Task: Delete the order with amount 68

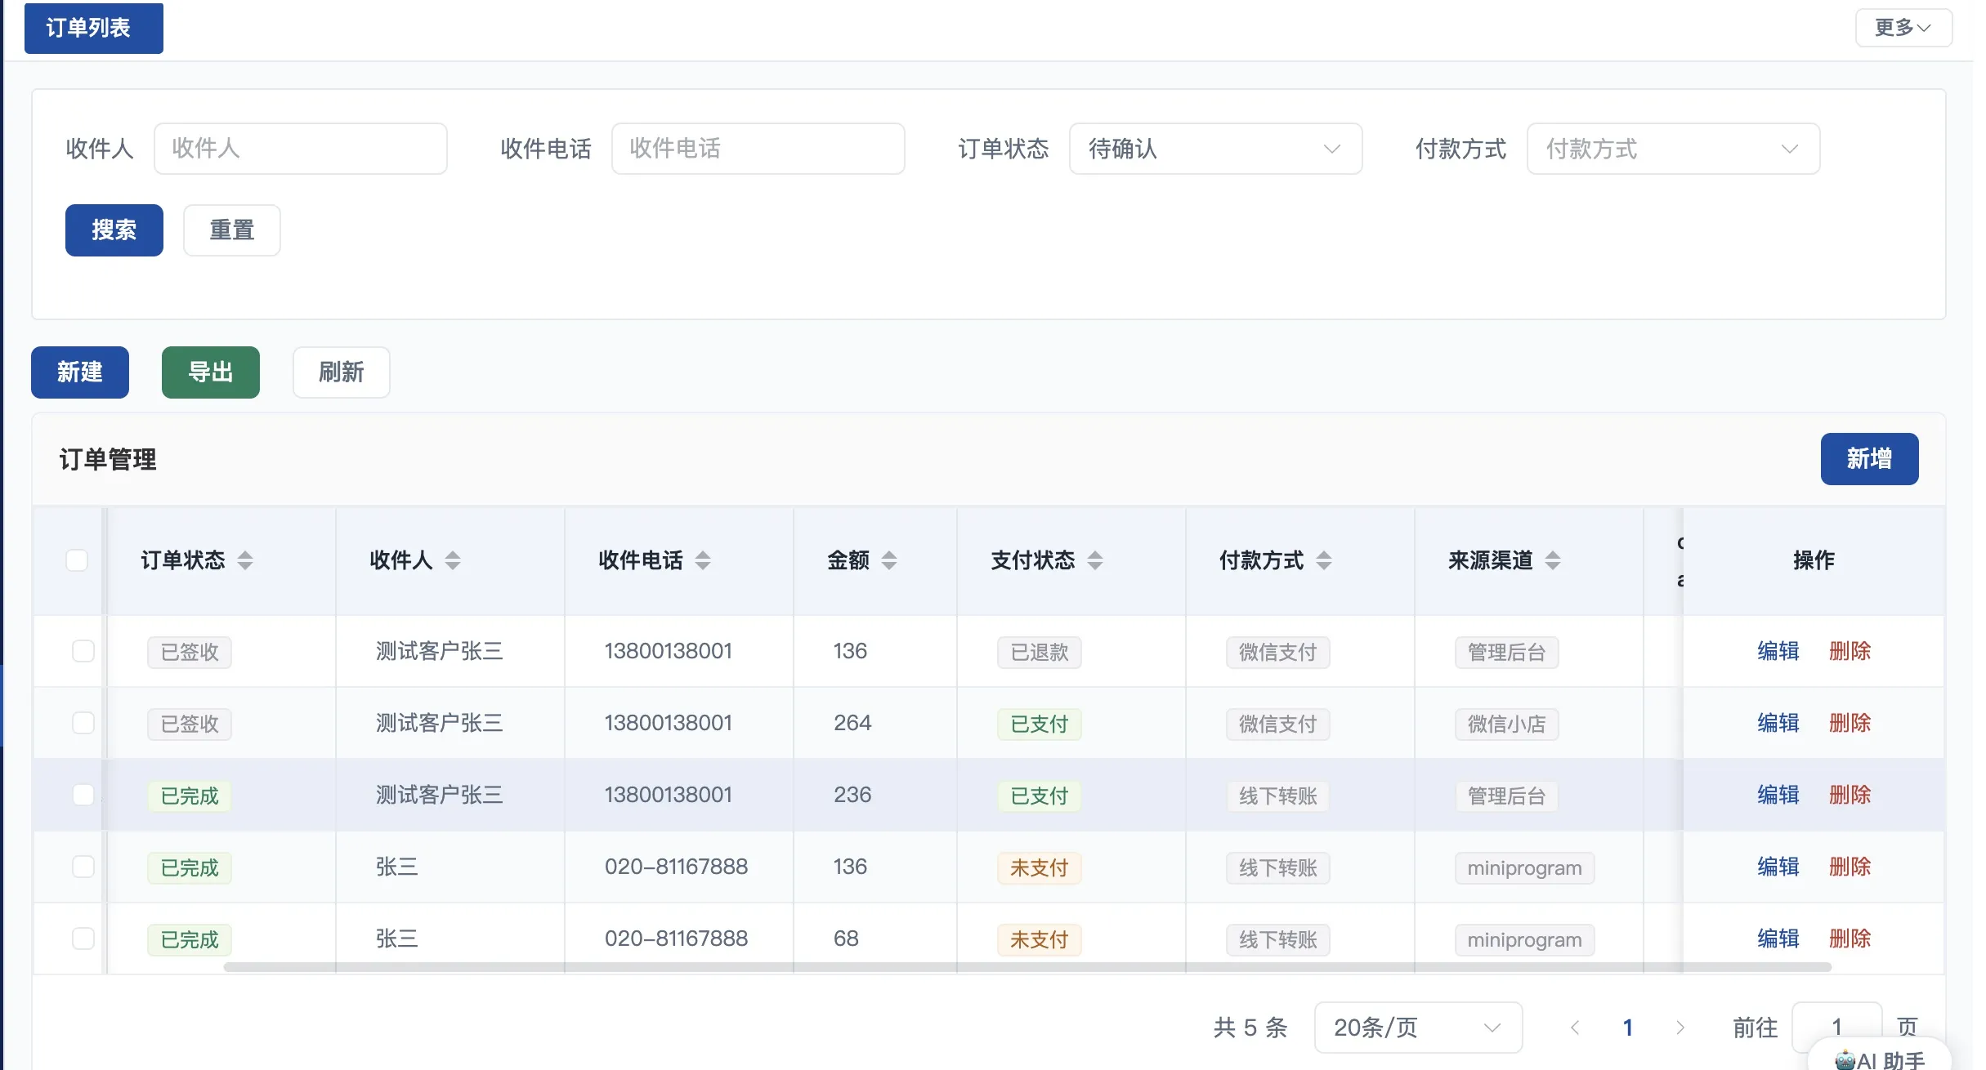Action: tap(1850, 938)
